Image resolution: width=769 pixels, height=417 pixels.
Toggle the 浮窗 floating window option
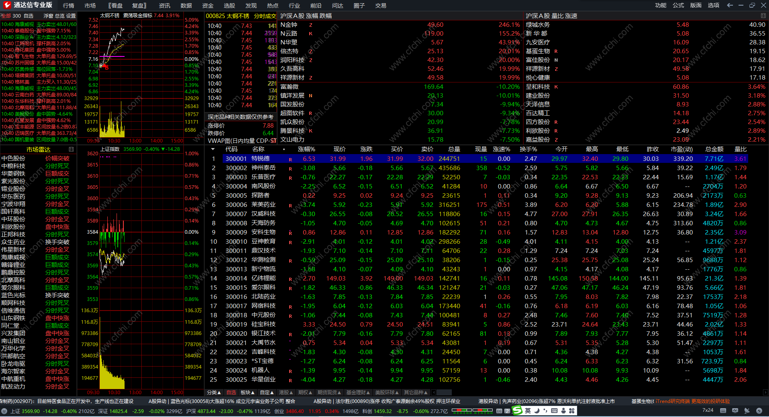pos(48,16)
